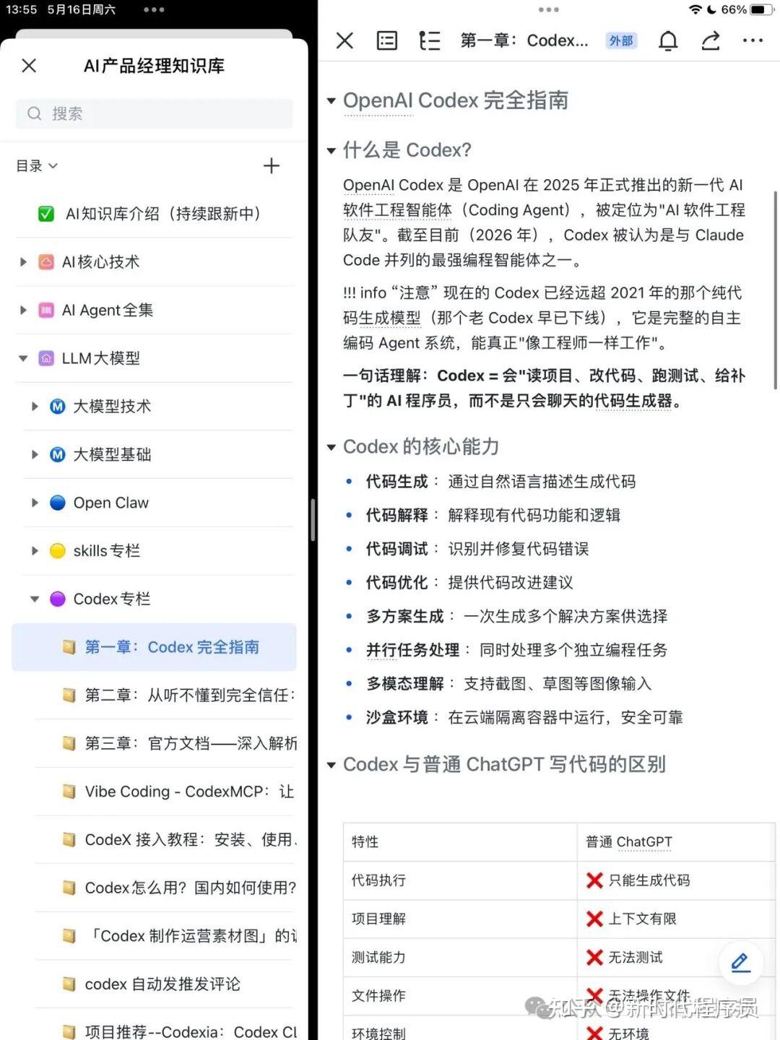The width and height of the screenshot is (780, 1040).
Task: Open document page view icon in toolbar
Action: (387, 40)
